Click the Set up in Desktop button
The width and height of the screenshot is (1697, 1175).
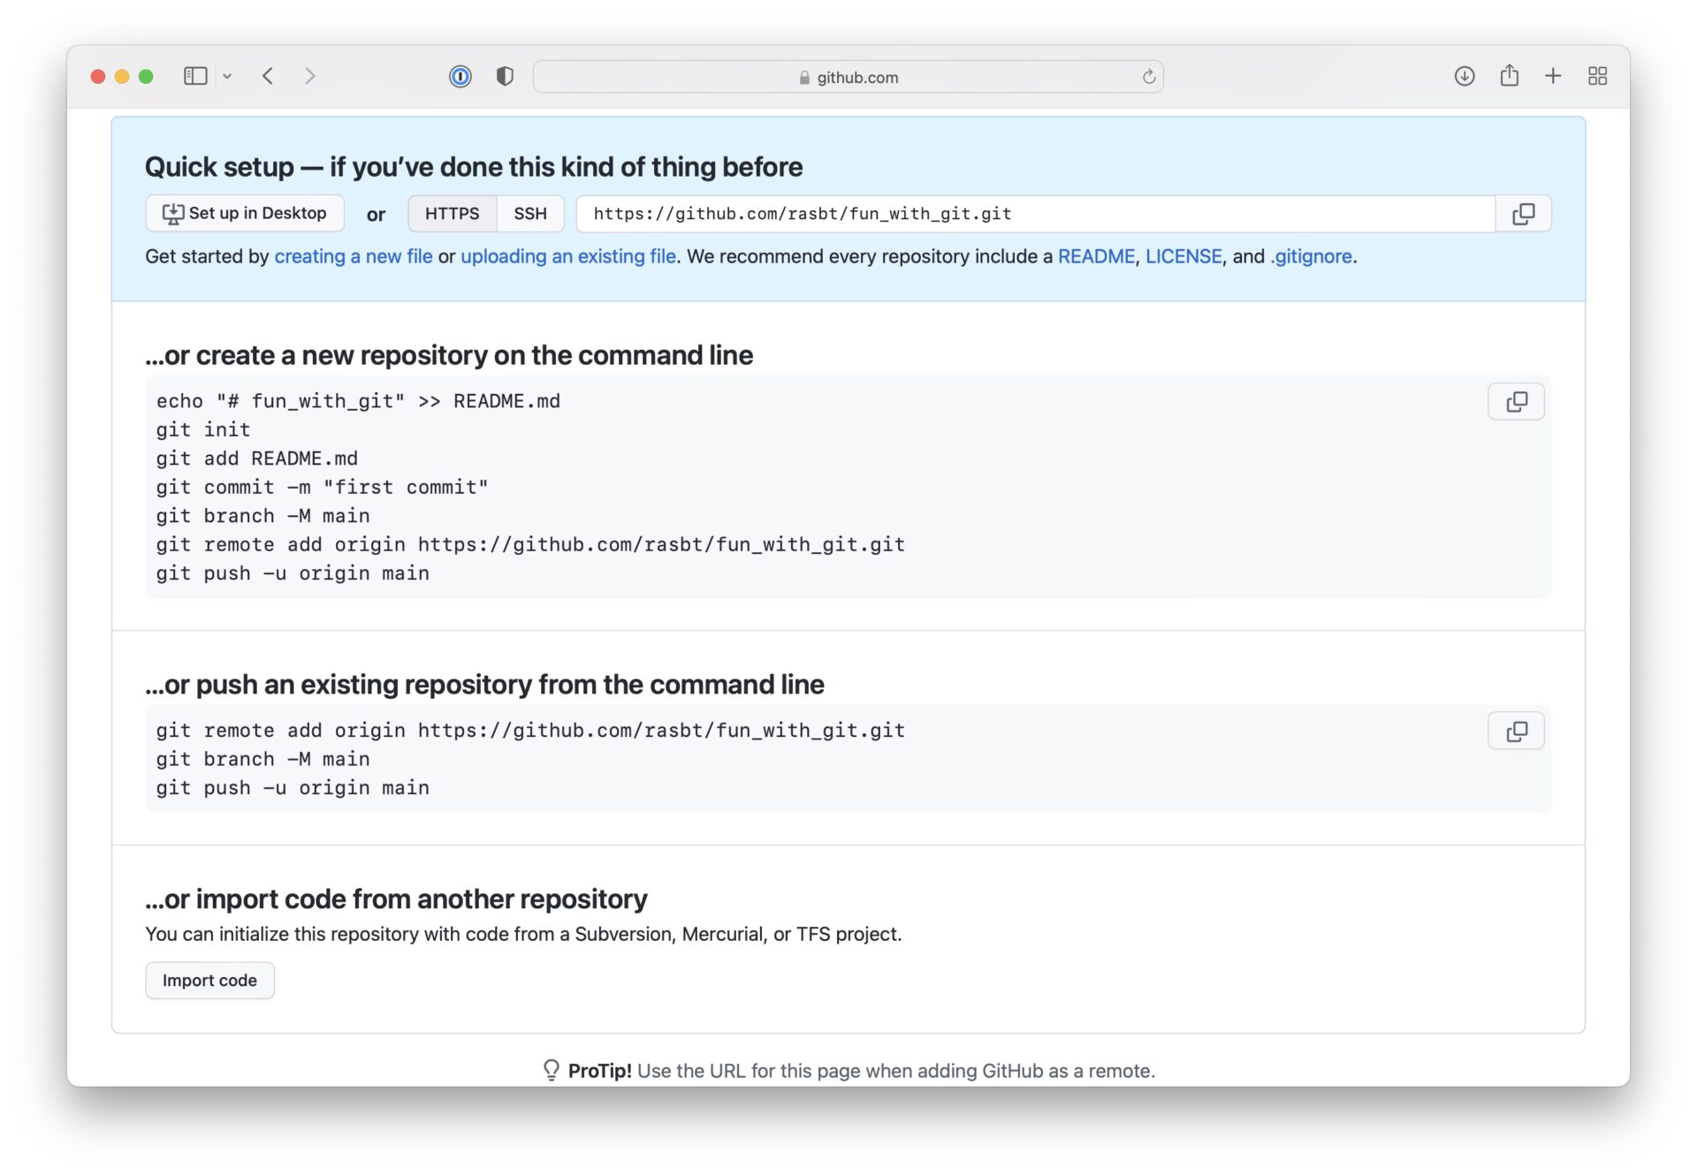tap(244, 213)
